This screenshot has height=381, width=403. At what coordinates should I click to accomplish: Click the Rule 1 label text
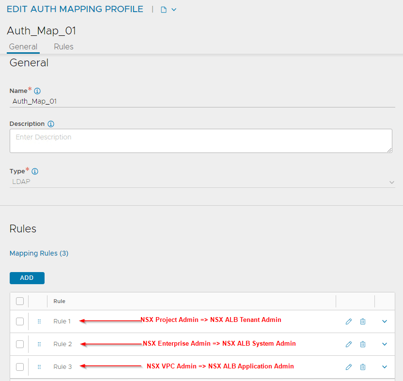[x=62, y=321]
